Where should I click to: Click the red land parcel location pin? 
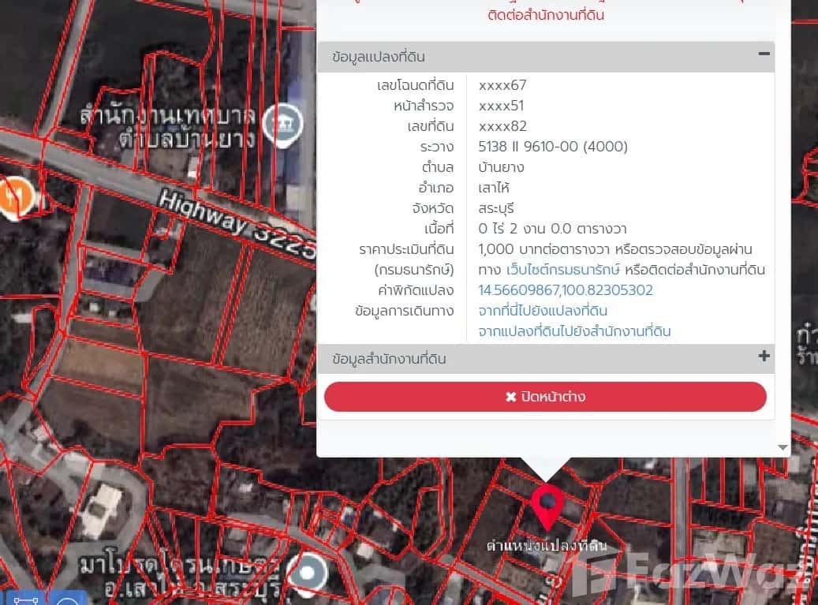tap(545, 505)
